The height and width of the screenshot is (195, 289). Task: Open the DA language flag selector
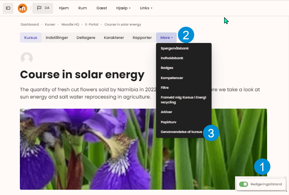(x=43, y=8)
